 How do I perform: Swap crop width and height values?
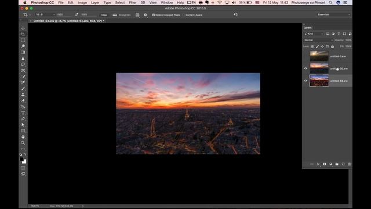point(77,15)
